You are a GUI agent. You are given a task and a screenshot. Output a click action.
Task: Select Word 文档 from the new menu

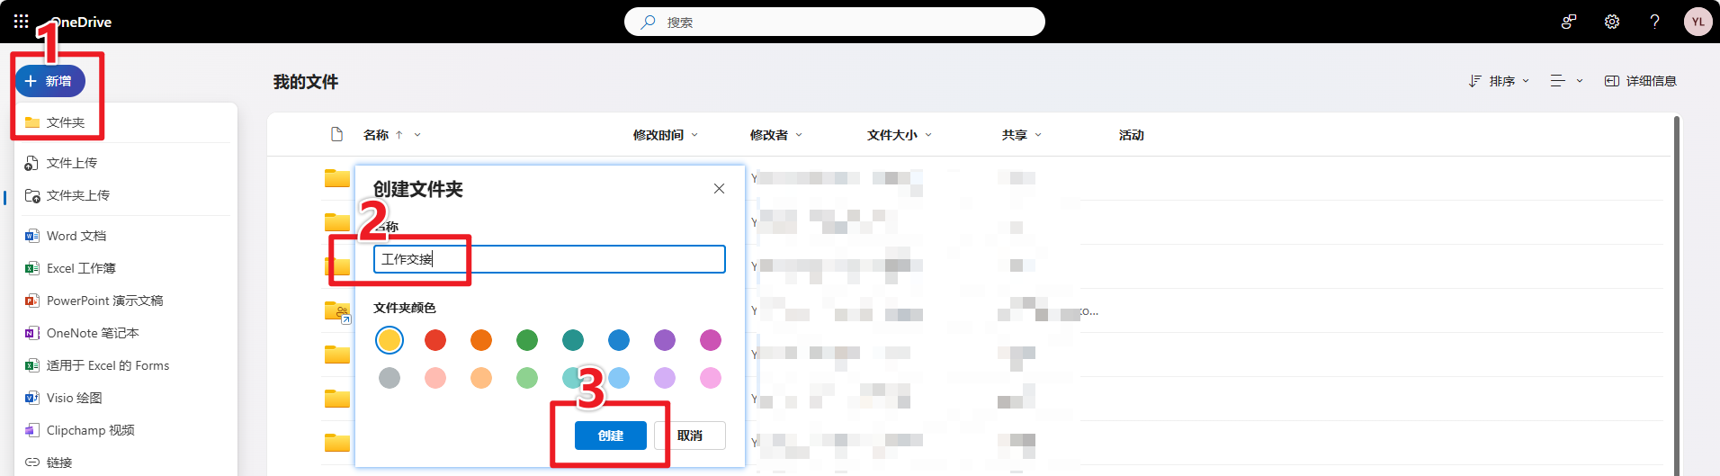pos(76,236)
